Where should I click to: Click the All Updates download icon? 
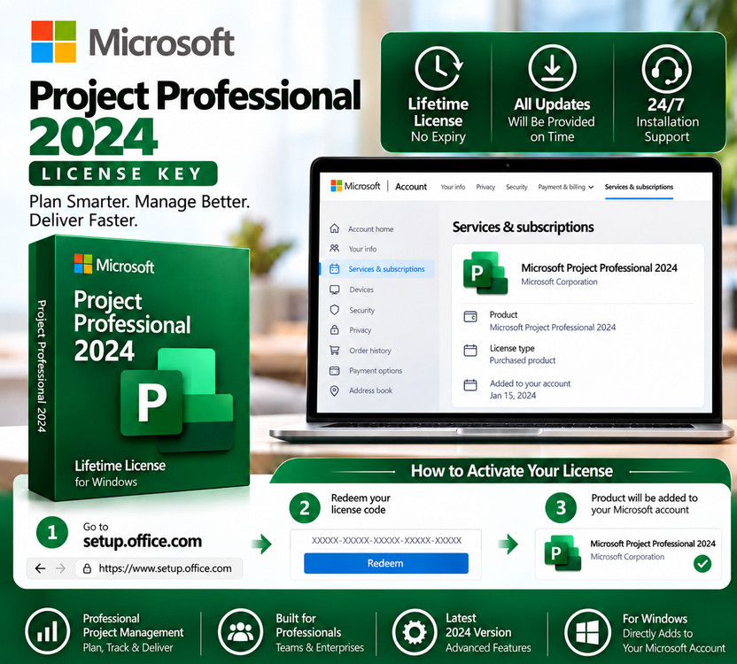coord(552,68)
